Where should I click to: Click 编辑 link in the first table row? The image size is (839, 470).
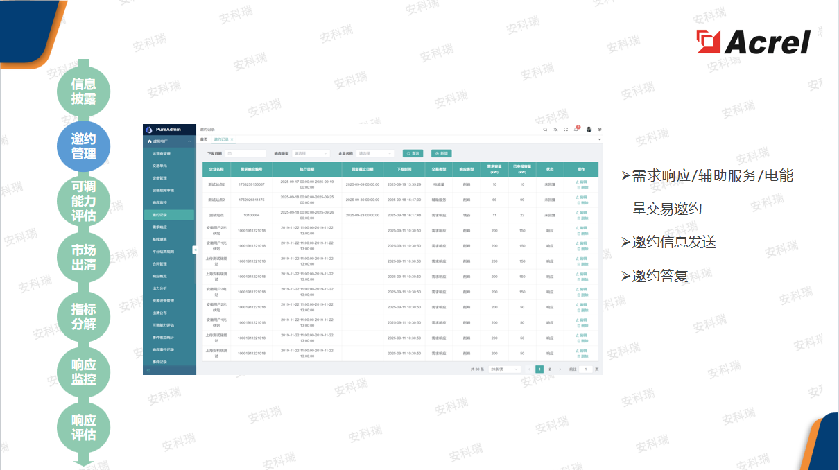581,182
